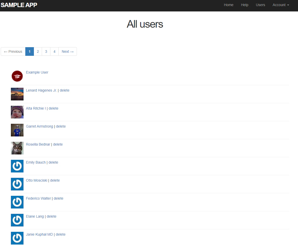This screenshot has height=245, width=298.
Task: Open Users in the navigation bar
Action: [x=260, y=5]
